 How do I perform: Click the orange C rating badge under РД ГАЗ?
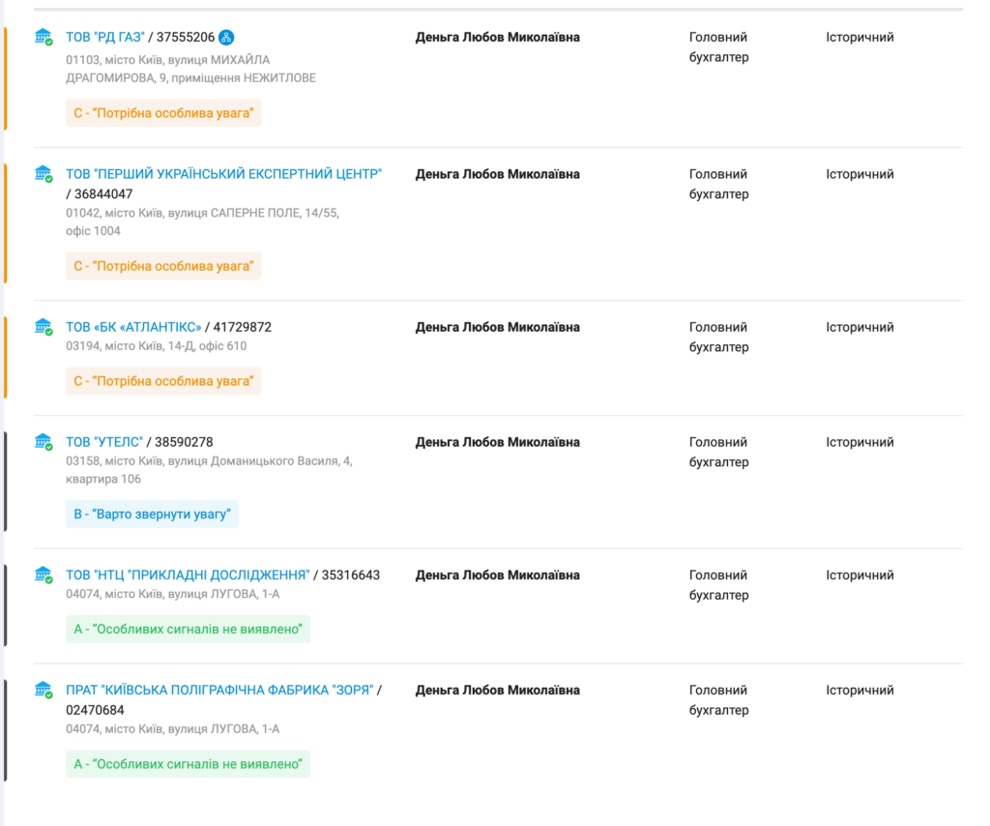pyautogui.click(x=163, y=113)
